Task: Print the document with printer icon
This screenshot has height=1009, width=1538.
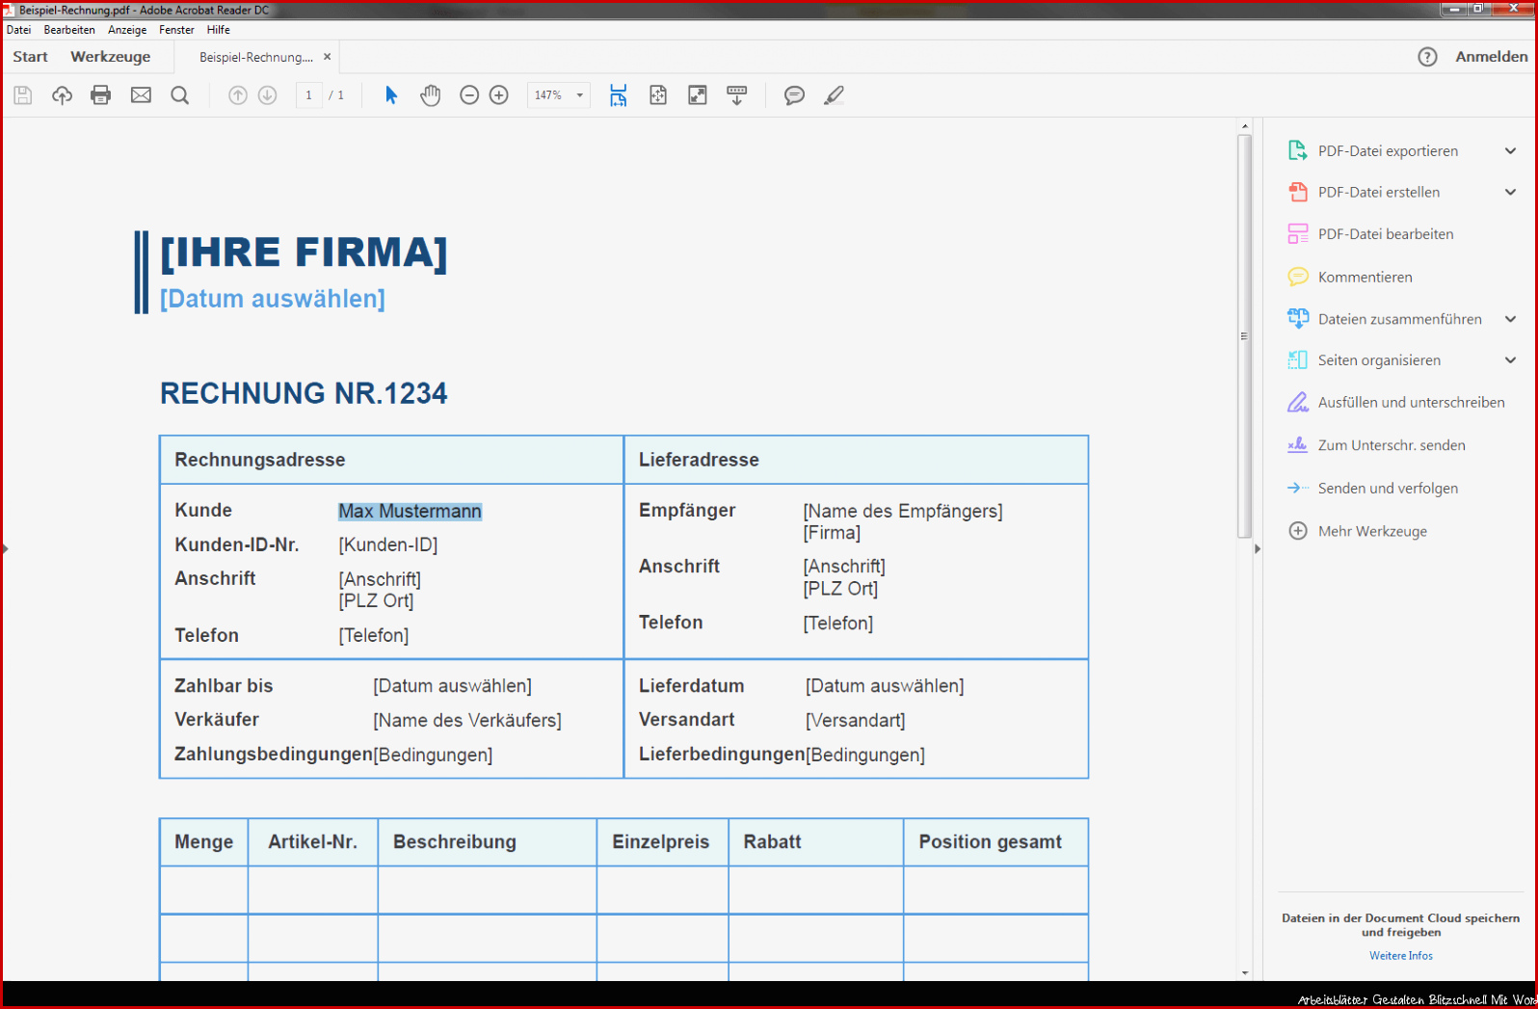Action: pos(101,95)
